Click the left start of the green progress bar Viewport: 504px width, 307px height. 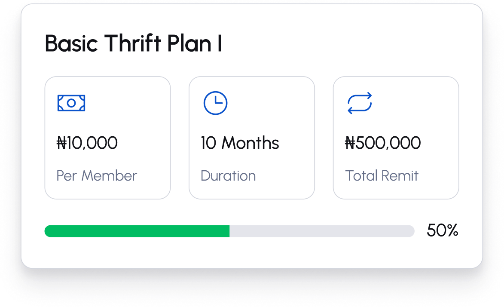pos(48,231)
